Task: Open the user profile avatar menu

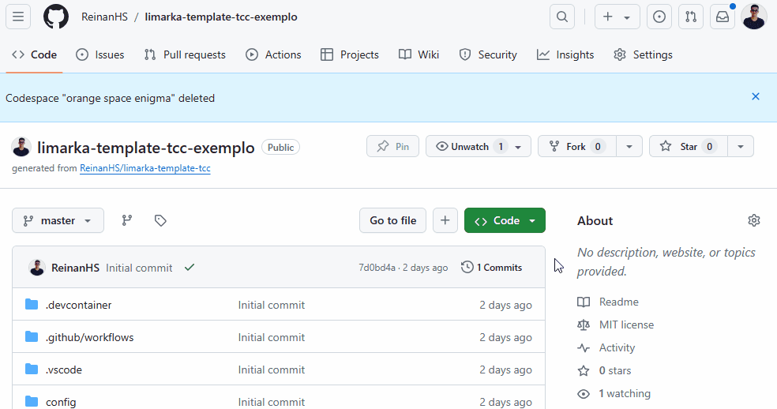Action: tap(754, 17)
